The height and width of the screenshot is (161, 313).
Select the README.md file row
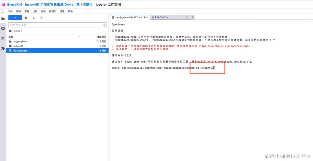point(57,51)
